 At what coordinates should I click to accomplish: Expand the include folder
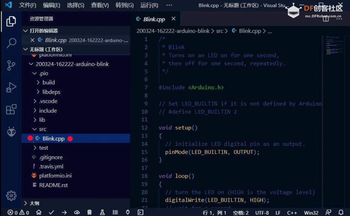[x=34, y=111]
